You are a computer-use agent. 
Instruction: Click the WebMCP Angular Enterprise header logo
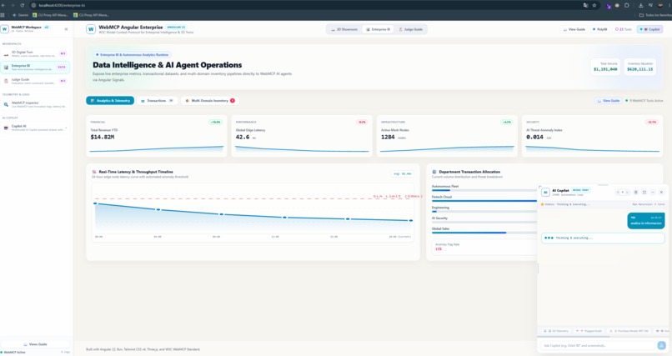[x=91, y=29]
